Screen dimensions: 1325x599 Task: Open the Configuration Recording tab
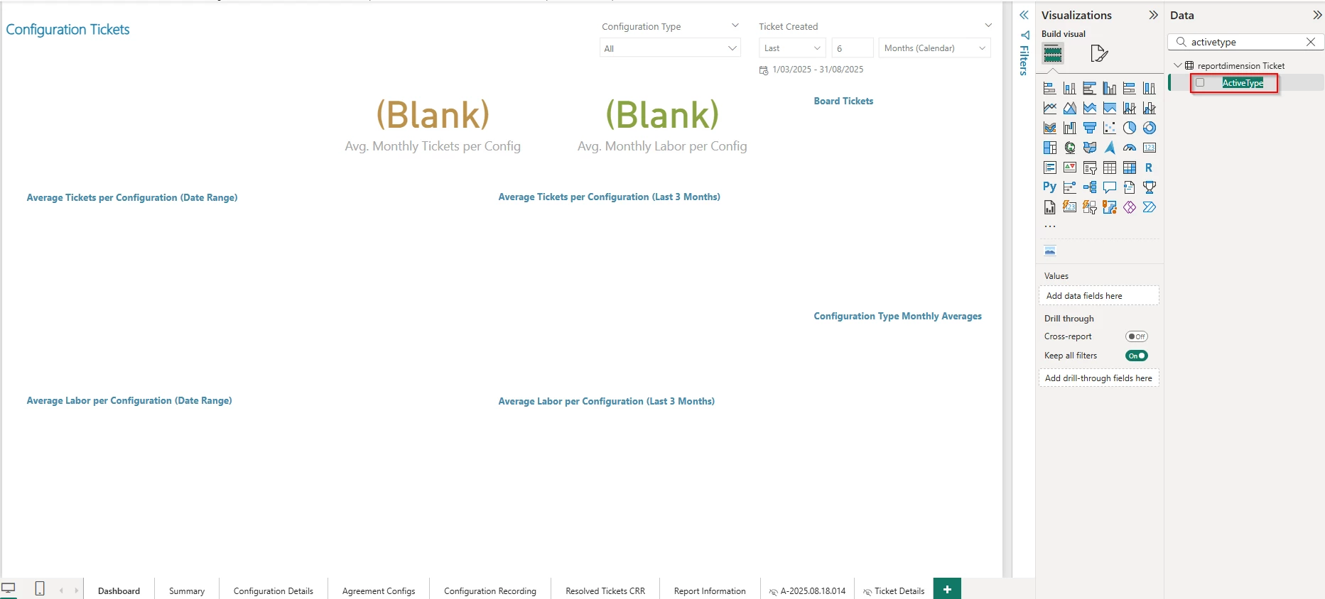490,590
